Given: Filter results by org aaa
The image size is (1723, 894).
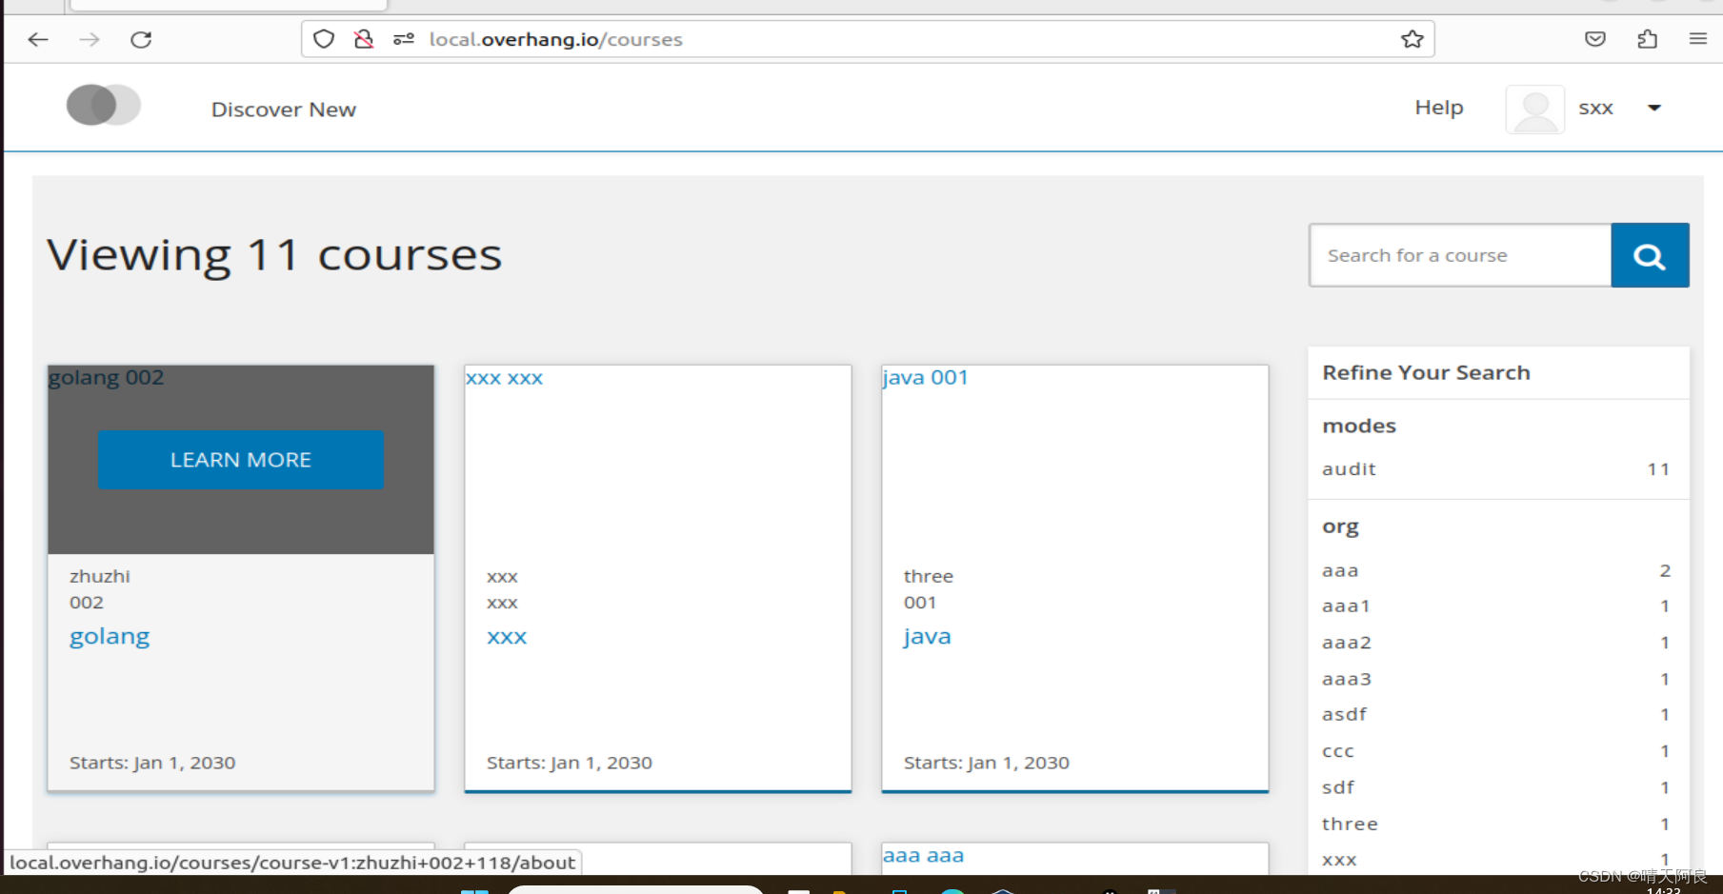Looking at the screenshot, I should 1339,569.
